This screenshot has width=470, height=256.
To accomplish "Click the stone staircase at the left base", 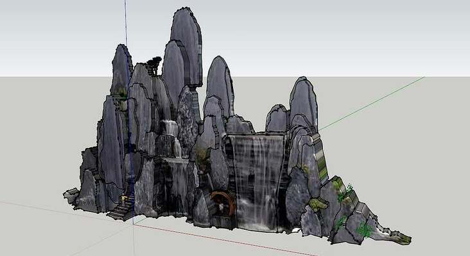I will click(x=122, y=206).
